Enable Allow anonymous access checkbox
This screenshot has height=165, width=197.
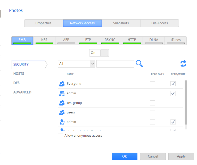(x=60, y=135)
